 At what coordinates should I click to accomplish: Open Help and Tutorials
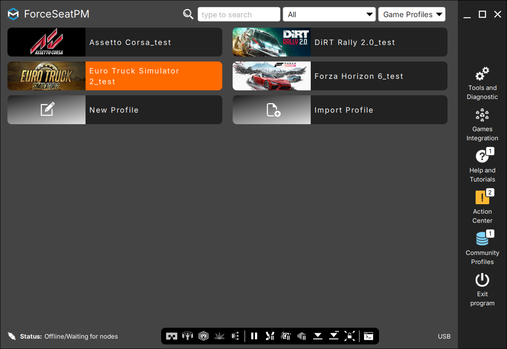pos(482,165)
